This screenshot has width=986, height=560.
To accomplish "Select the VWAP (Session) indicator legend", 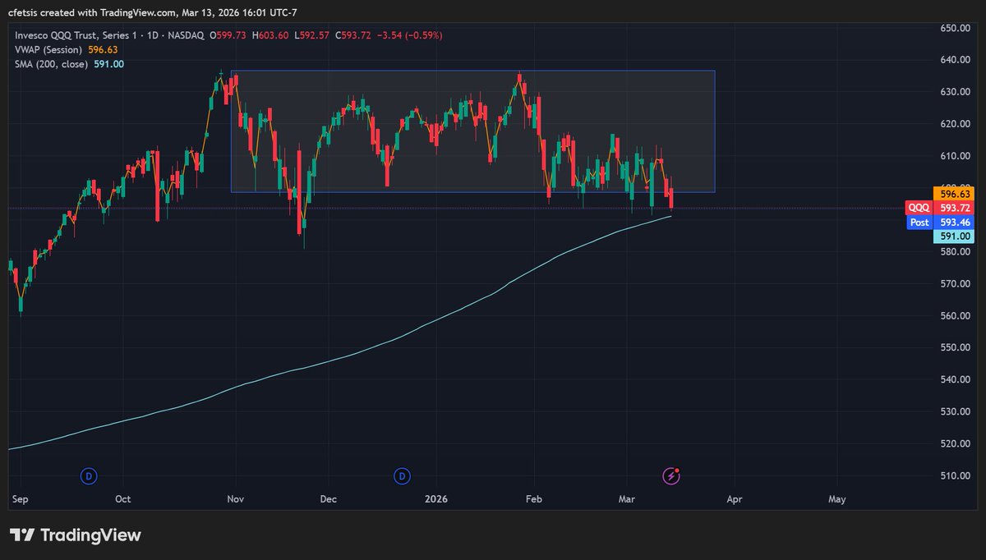I will 49,49.
